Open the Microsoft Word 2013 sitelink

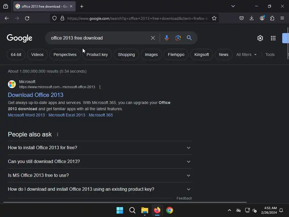26,115
